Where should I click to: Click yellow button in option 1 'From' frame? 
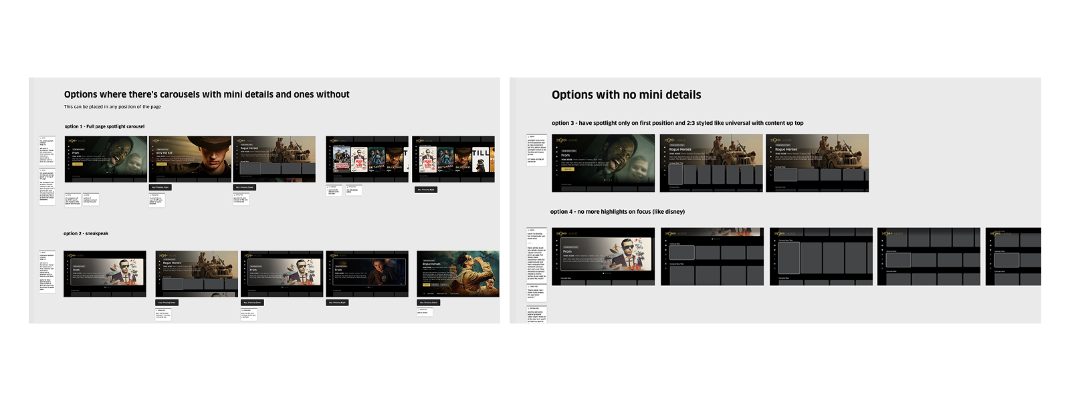coord(78,164)
